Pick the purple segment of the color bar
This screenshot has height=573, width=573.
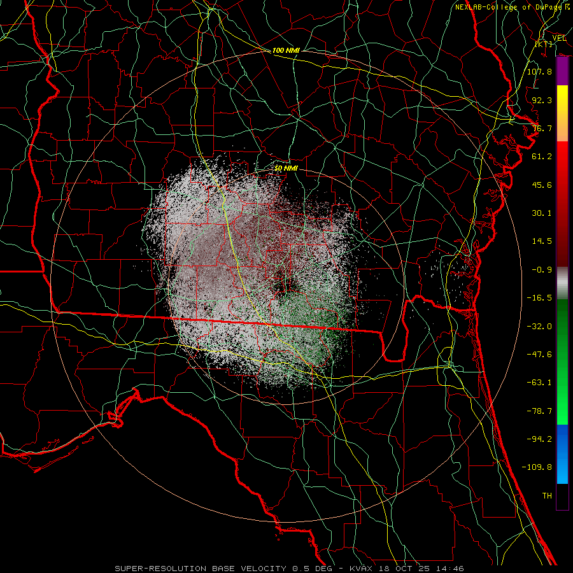562,71
